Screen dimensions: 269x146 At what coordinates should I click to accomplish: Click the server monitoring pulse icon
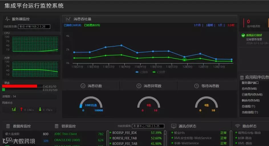[7, 19]
